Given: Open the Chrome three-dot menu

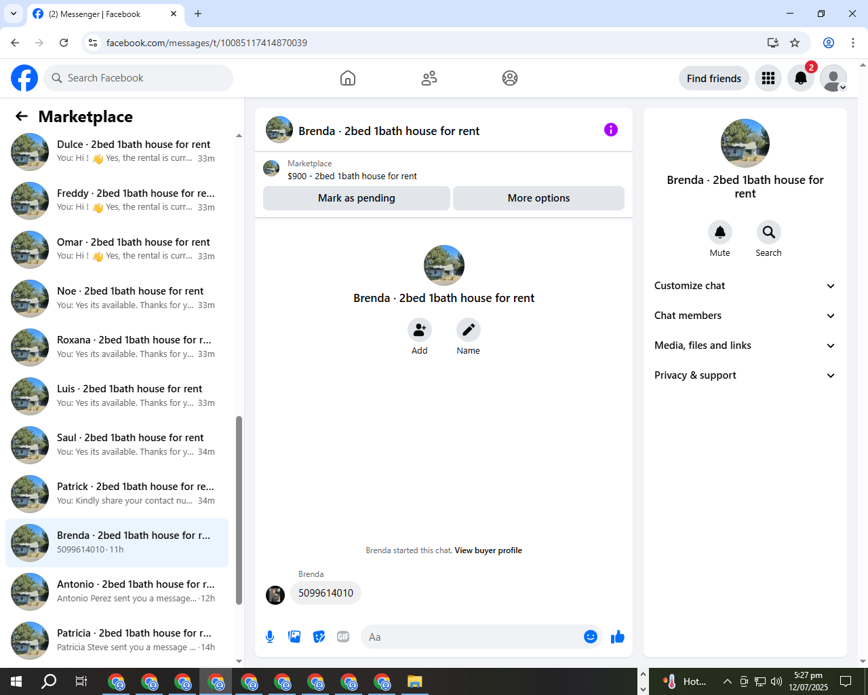Looking at the screenshot, I should [853, 43].
